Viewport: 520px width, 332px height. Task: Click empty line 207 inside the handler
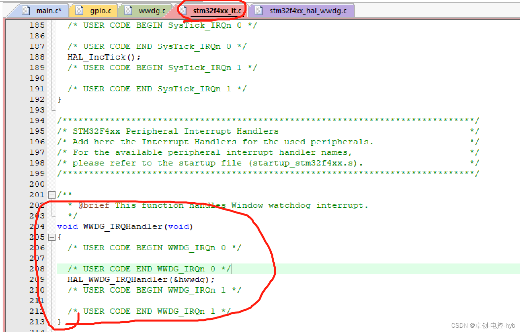[x=288, y=258]
